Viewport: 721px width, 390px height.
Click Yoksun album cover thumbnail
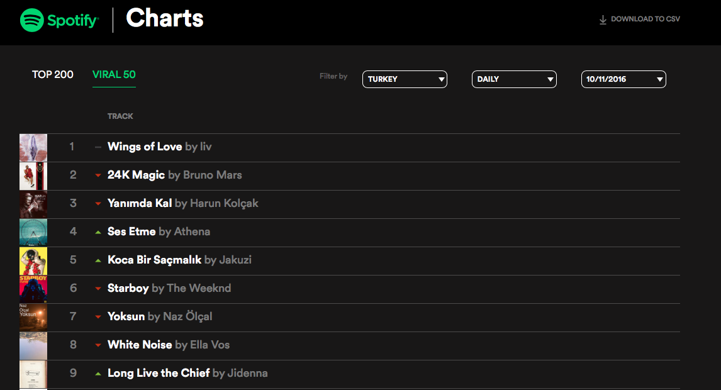tap(33, 318)
